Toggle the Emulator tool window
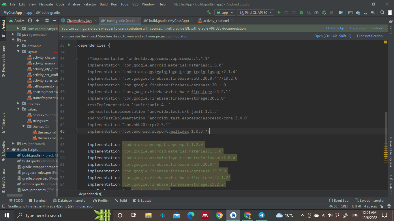 tap(391, 184)
